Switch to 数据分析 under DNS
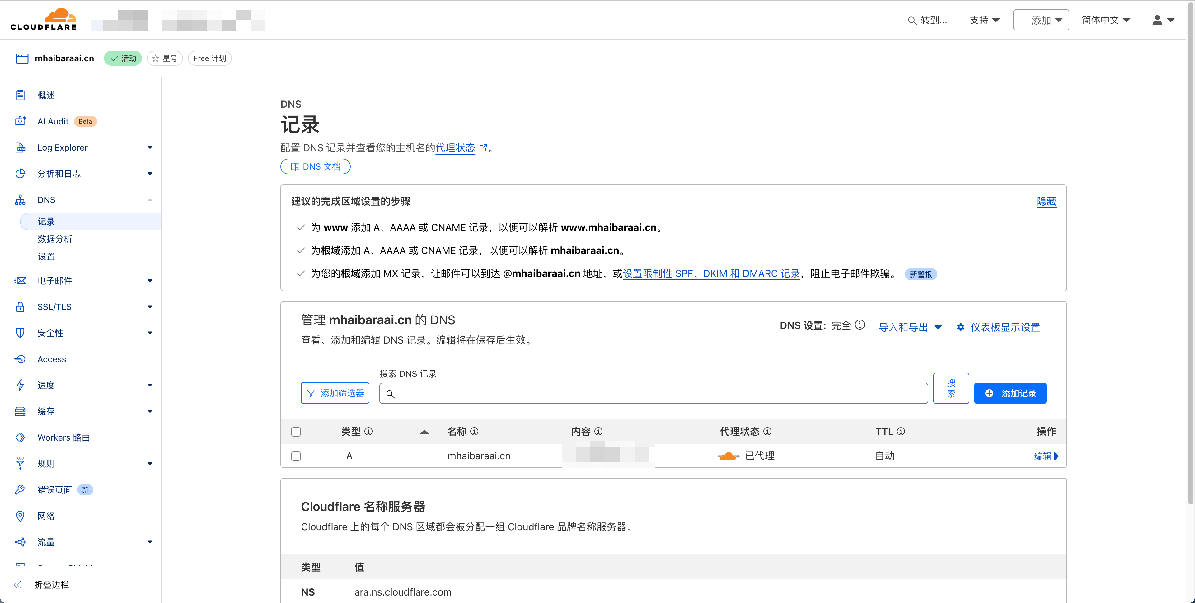Viewport: 1195px width, 603px height. click(55, 239)
